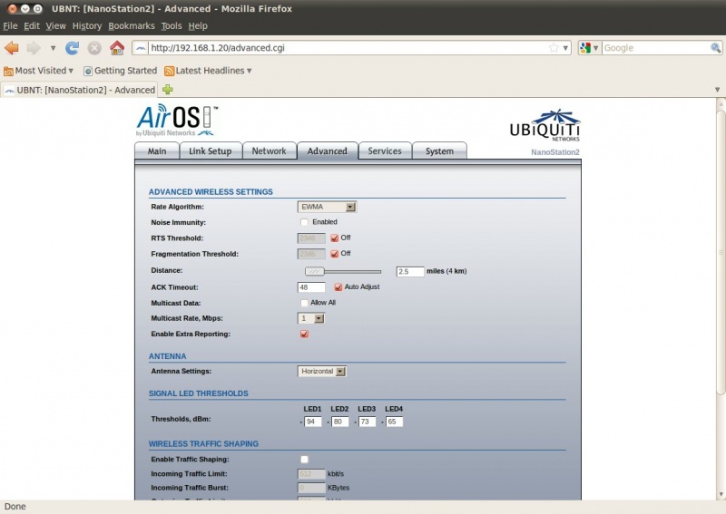Viewport: 726px width, 514px height.
Task: Click the LED1 threshold input field
Action: 313,422
